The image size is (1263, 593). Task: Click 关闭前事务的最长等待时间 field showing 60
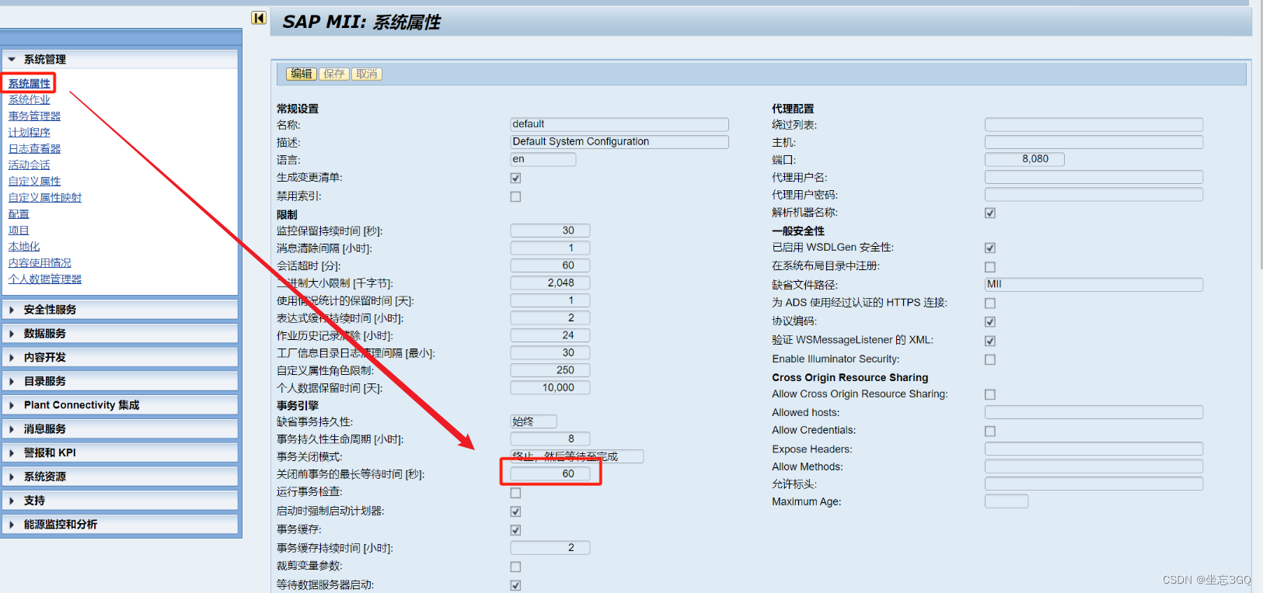[x=550, y=473]
